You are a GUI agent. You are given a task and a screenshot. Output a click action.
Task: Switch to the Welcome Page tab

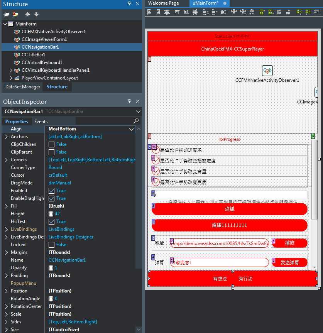163,3
